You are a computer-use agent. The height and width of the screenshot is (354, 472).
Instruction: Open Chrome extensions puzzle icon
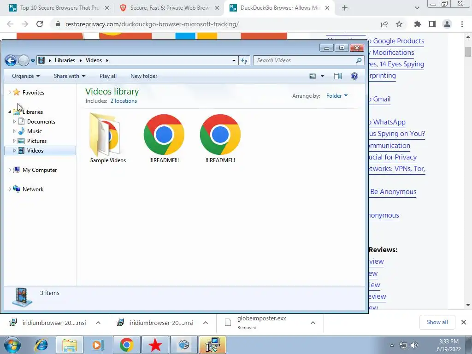click(x=418, y=24)
